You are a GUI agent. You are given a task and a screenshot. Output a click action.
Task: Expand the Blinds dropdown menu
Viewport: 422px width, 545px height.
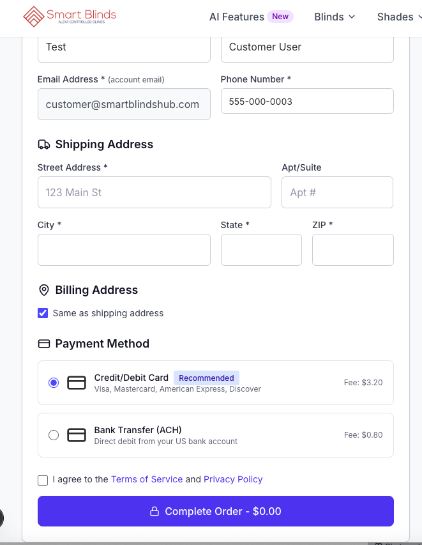pos(335,17)
